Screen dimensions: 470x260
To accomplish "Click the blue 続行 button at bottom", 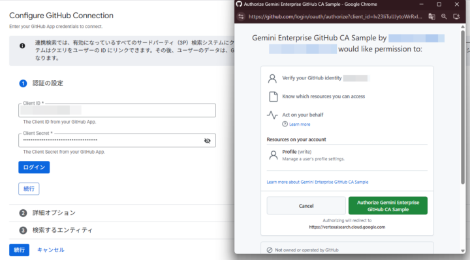I will [19, 250].
